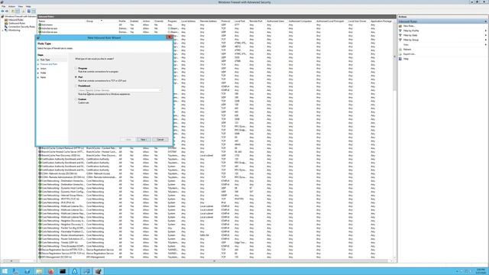Expand the Filter by State submenu arrow
This screenshot has height=275, width=489.
click(x=486, y=35)
